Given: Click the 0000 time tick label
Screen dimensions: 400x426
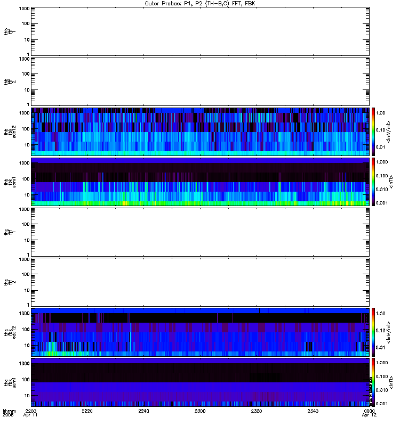Looking at the screenshot, I should click(x=369, y=411).
